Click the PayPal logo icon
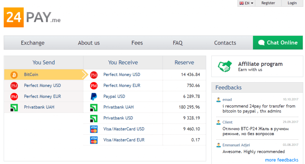Screen dimensions: 305x164 (94, 97)
